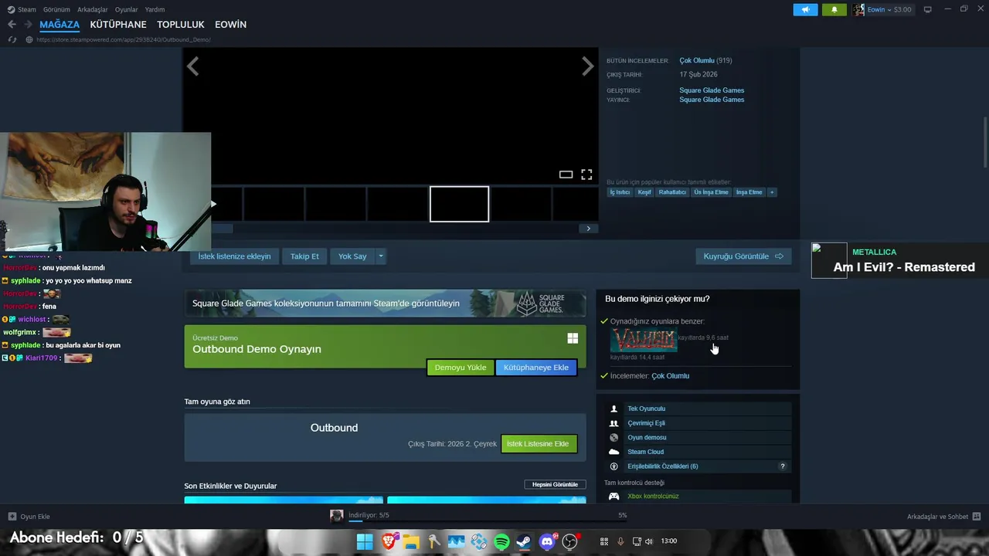989x556 pixels.
Task: Select the İç Isıtıcı tag
Action: pyautogui.click(x=620, y=192)
